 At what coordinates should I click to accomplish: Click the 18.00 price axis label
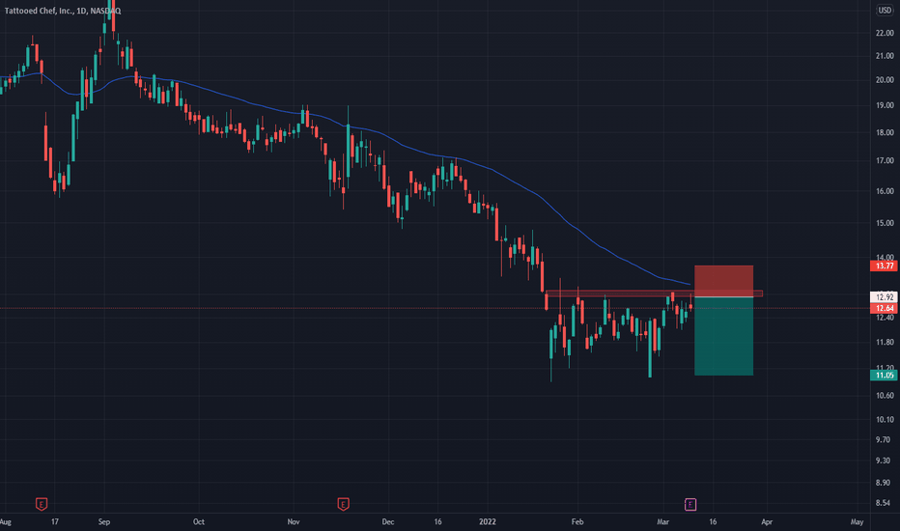coord(885,132)
